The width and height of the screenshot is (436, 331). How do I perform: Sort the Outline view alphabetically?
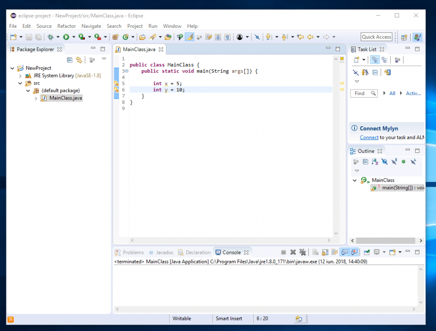pos(375,162)
